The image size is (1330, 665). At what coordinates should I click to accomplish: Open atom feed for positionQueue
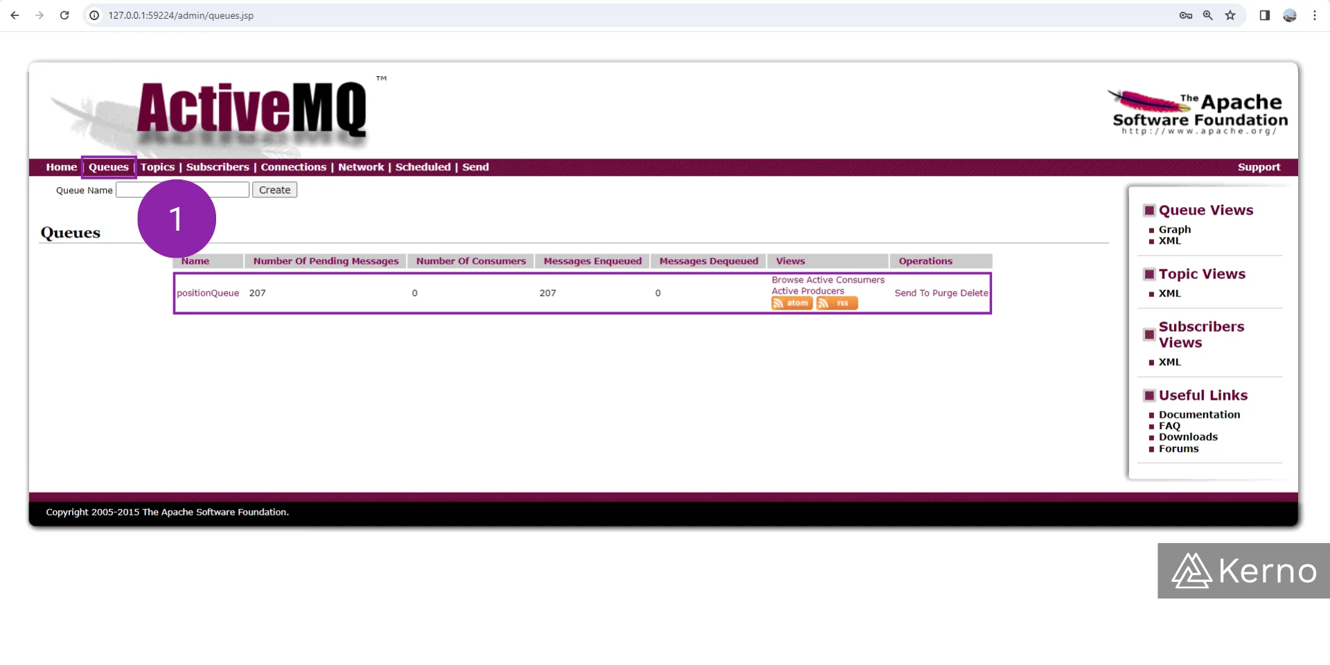click(x=792, y=303)
